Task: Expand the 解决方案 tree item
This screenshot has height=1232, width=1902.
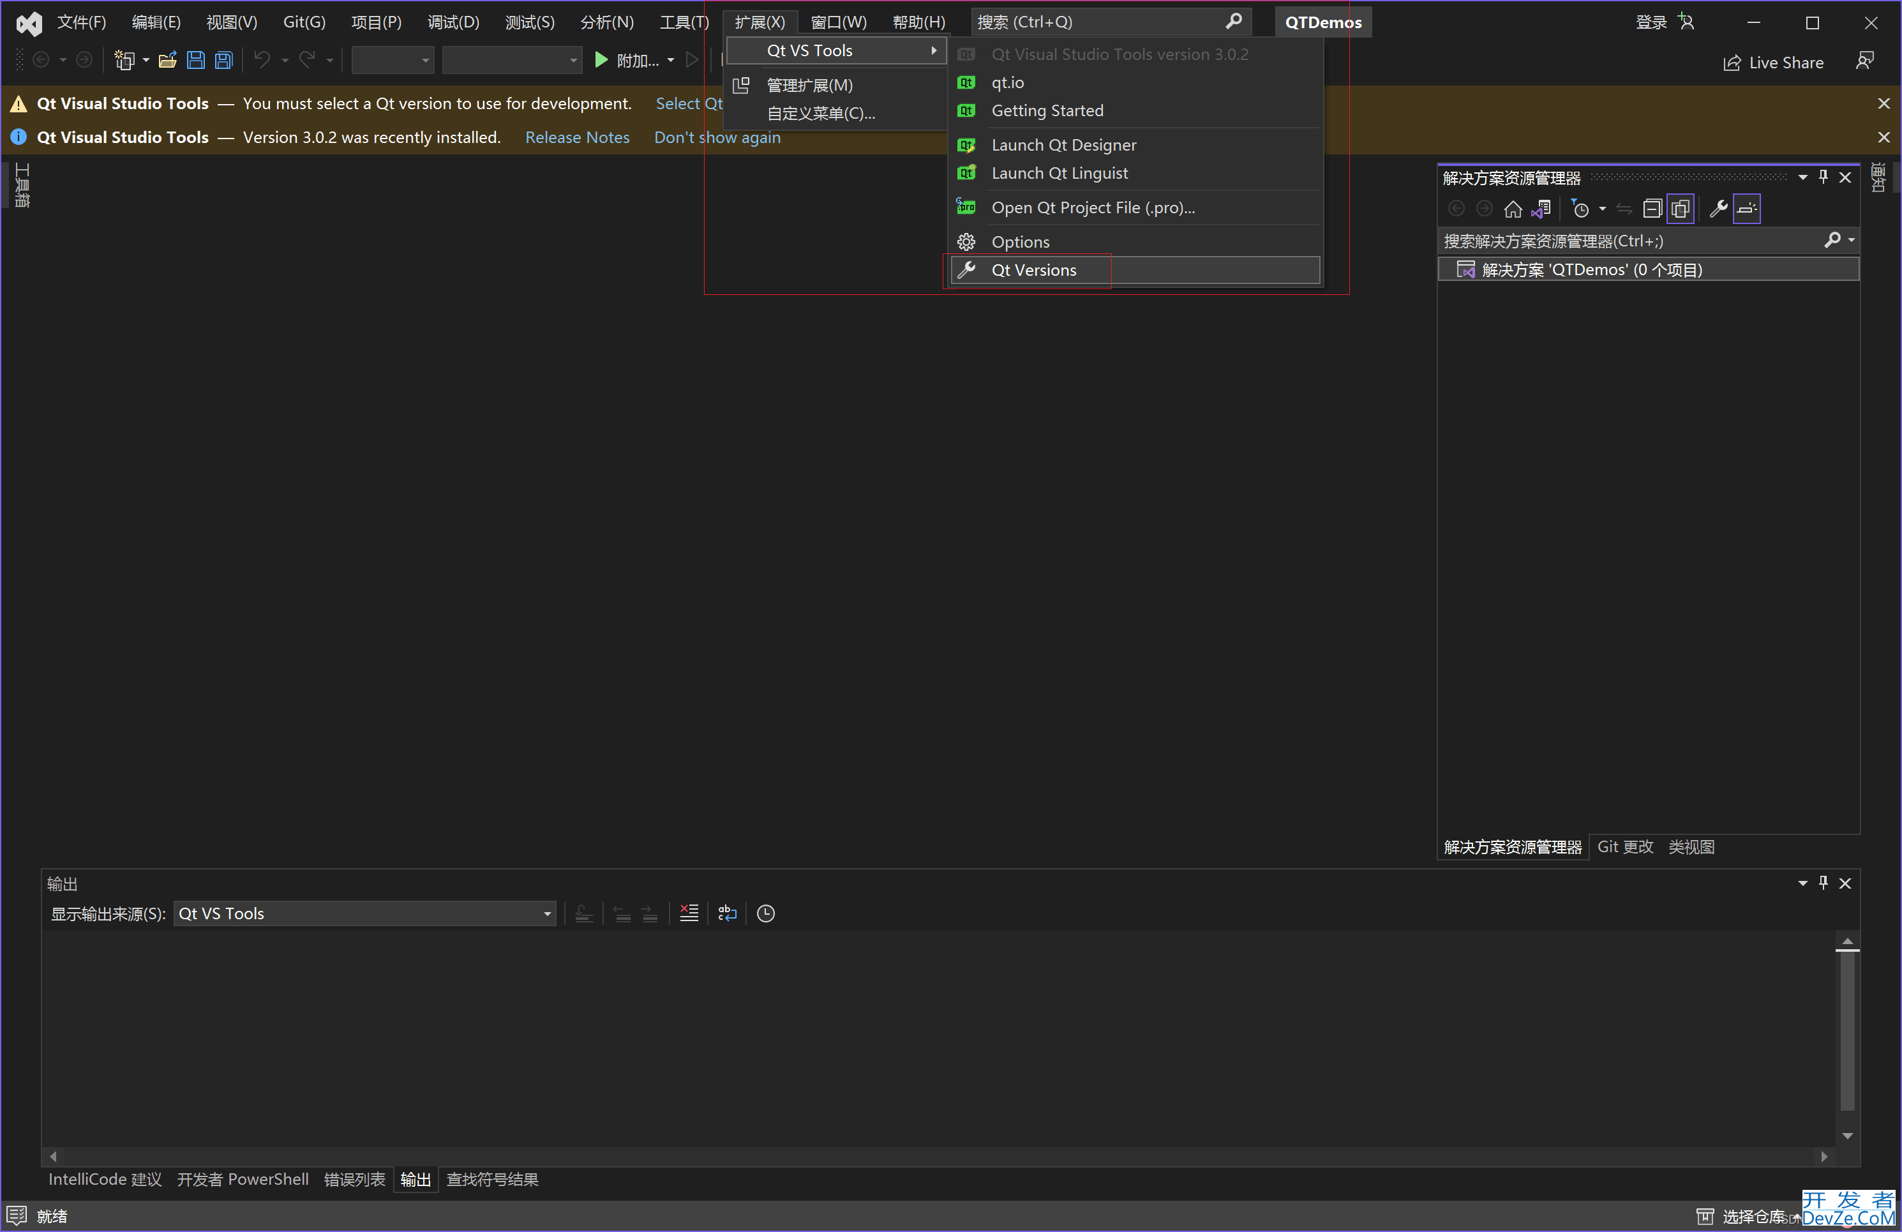Action: [1454, 269]
